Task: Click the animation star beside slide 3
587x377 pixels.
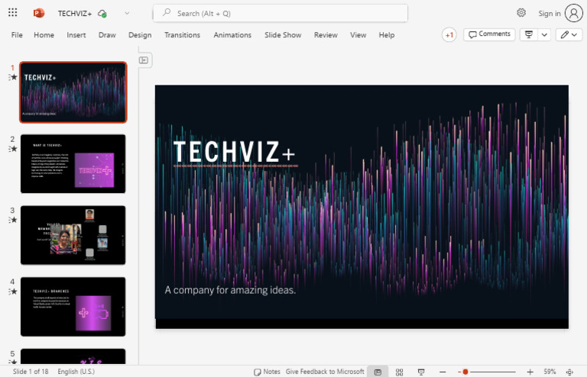Action: [x=13, y=220]
